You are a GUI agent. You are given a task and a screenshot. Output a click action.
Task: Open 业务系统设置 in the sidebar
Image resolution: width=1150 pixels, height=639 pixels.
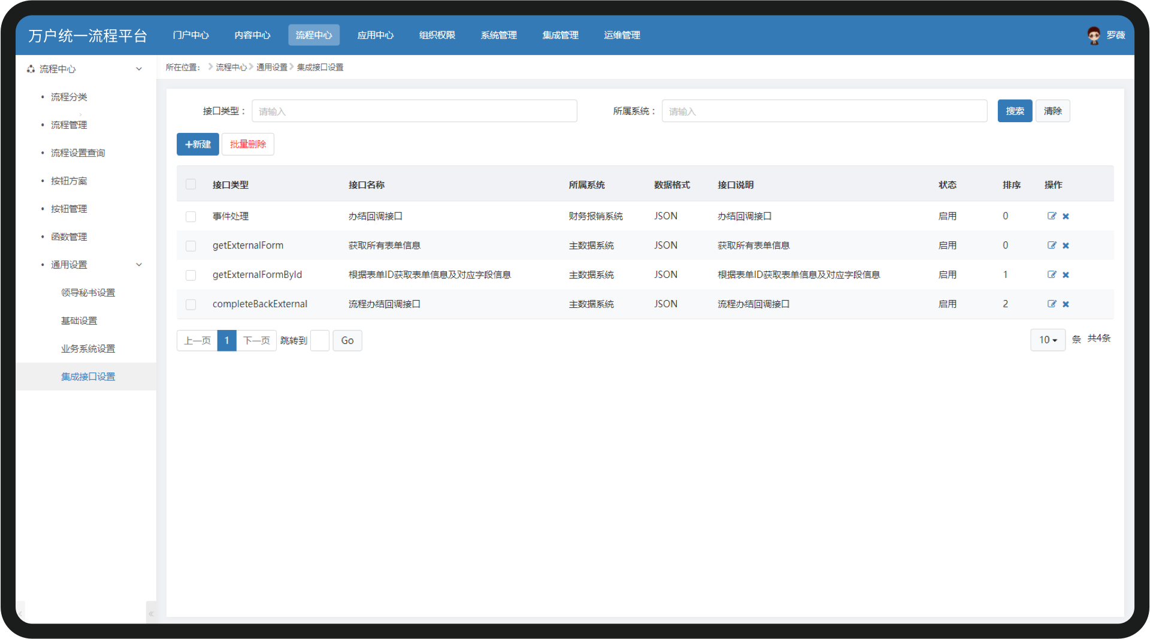(88, 349)
